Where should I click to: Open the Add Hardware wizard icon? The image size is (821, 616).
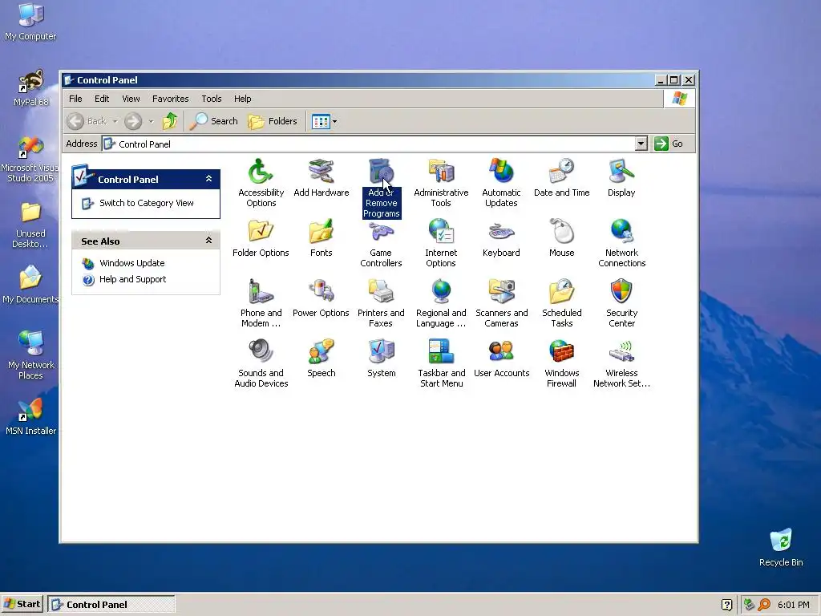[321, 177]
